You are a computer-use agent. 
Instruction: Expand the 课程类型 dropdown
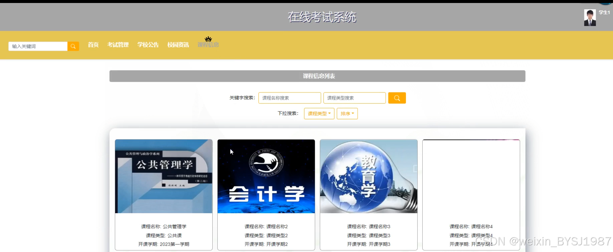click(319, 114)
